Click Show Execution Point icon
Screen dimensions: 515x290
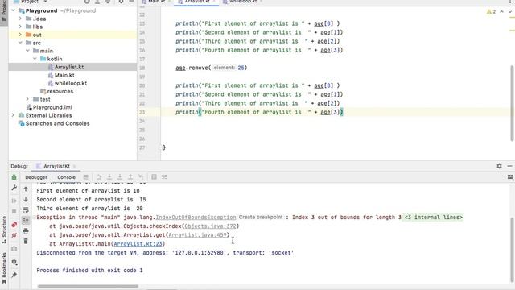(x=98, y=177)
